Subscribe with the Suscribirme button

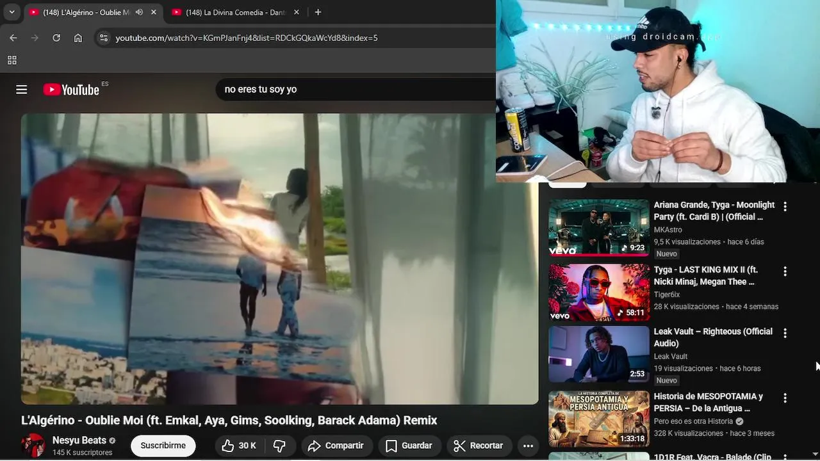pos(163,446)
